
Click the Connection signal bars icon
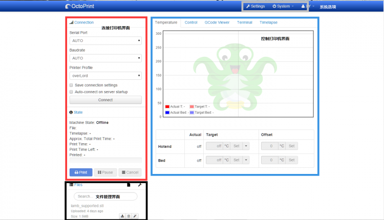(x=71, y=23)
